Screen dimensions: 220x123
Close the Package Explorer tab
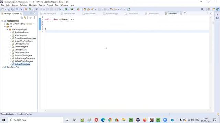21,14
